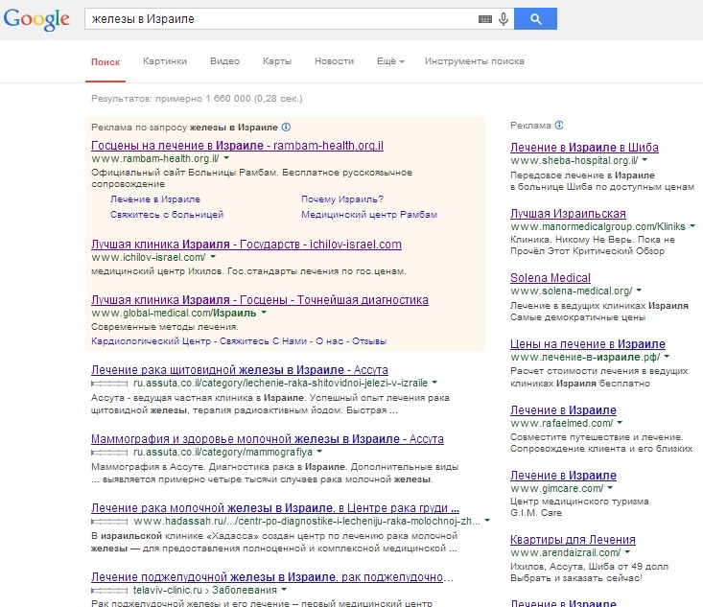The image size is (703, 607).
Task: Open sitelink Медицинский центр Рамбам
Action: [x=369, y=214]
